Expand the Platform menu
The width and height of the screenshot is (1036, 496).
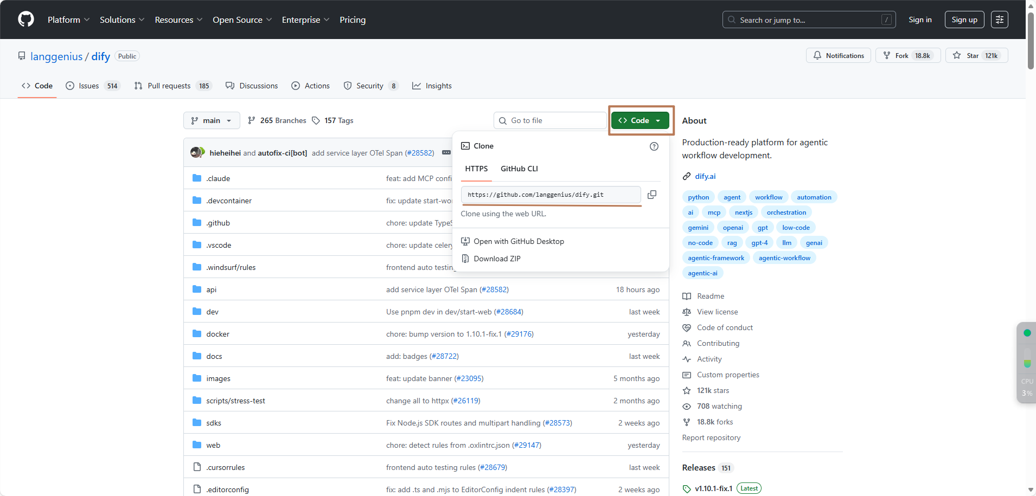(68, 20)
